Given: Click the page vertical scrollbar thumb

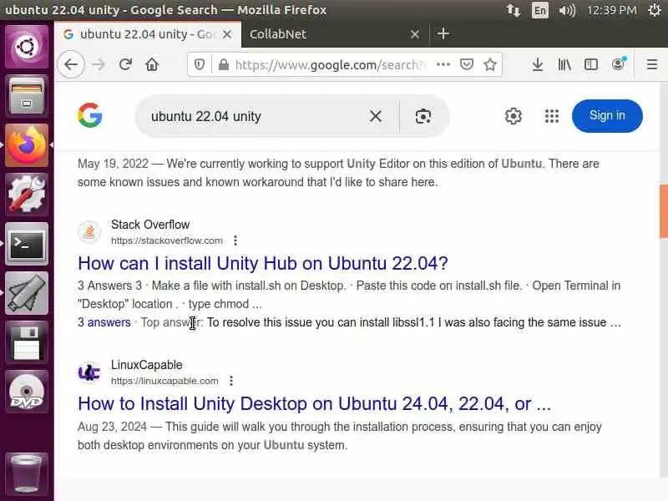Looking at the screenshot, I should coord(664,211).
